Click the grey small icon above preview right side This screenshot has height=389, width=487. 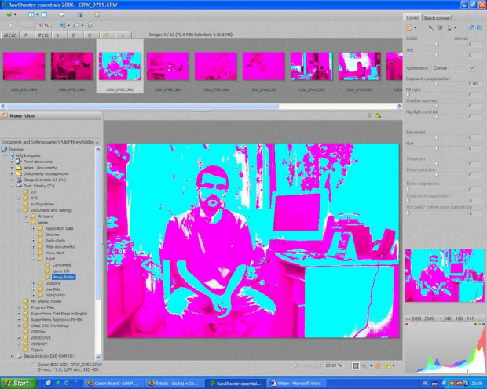coord(369,116)
